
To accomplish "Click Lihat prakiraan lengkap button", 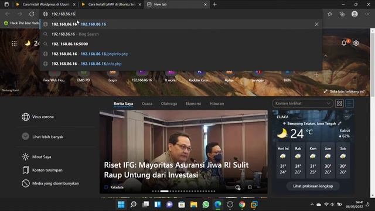I will (x=313, y=186).
